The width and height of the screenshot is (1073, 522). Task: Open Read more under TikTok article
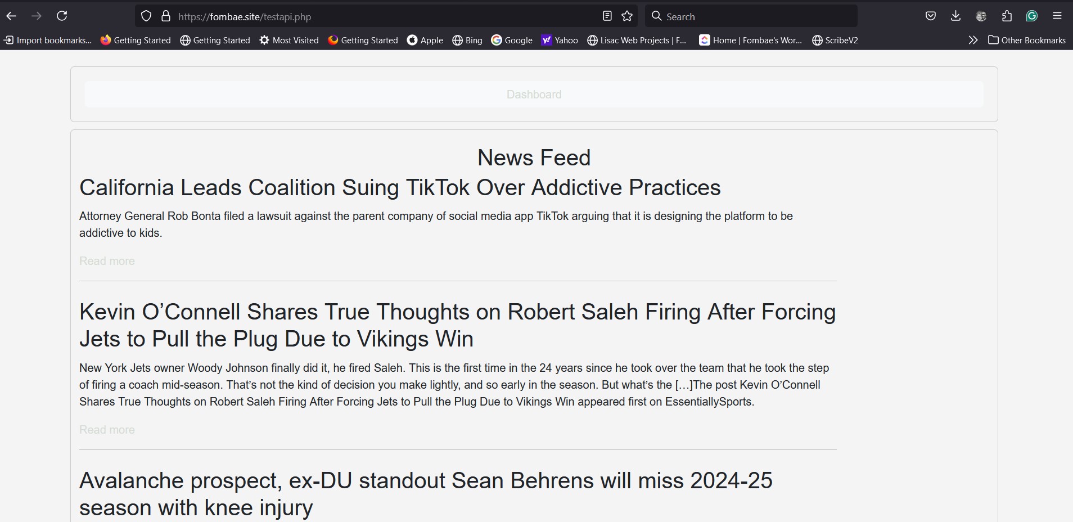click(x=107, y=261)
